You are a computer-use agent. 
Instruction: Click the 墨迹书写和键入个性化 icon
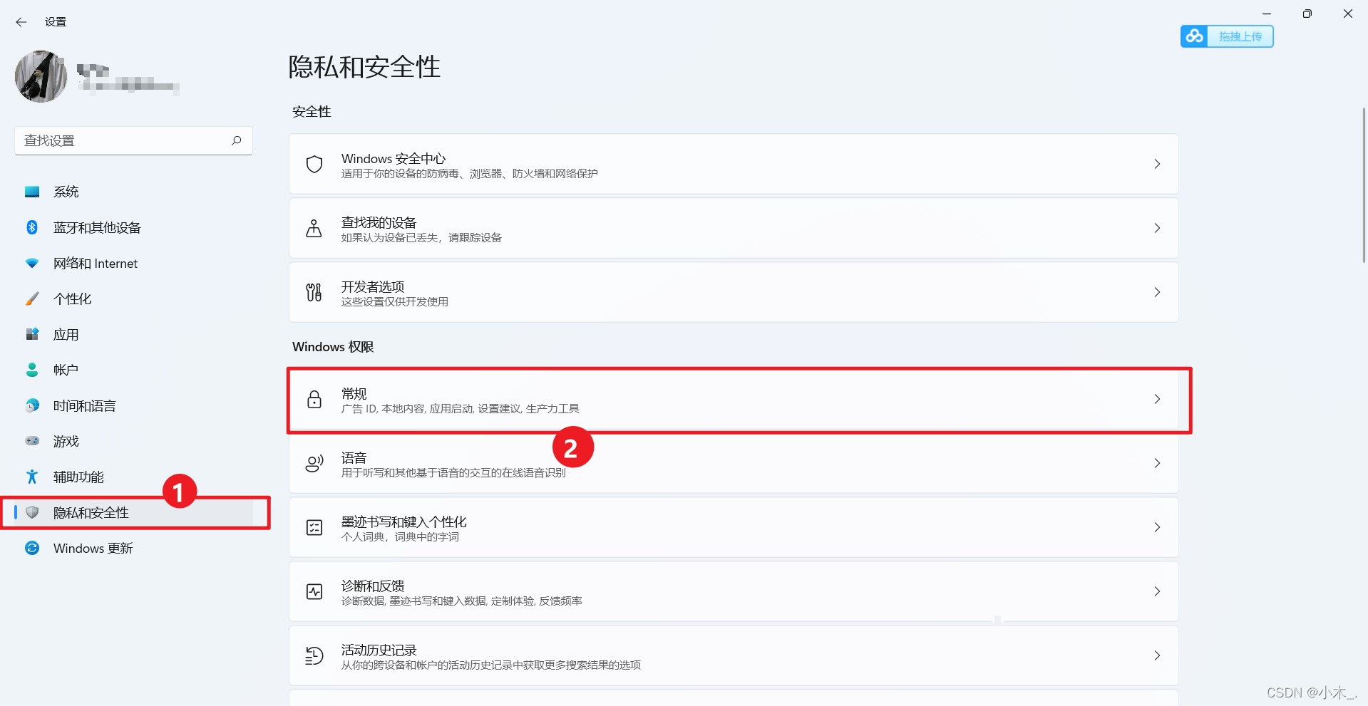click(314, 527)
